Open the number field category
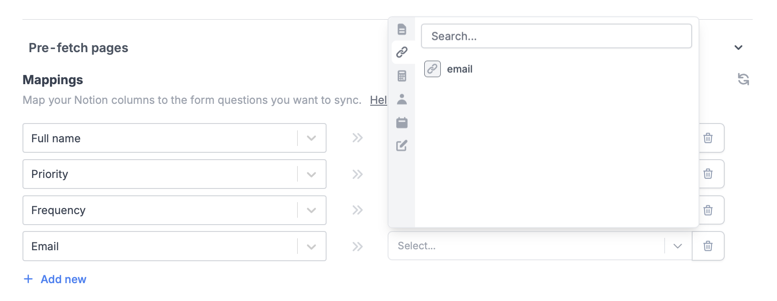 (402, 76)
